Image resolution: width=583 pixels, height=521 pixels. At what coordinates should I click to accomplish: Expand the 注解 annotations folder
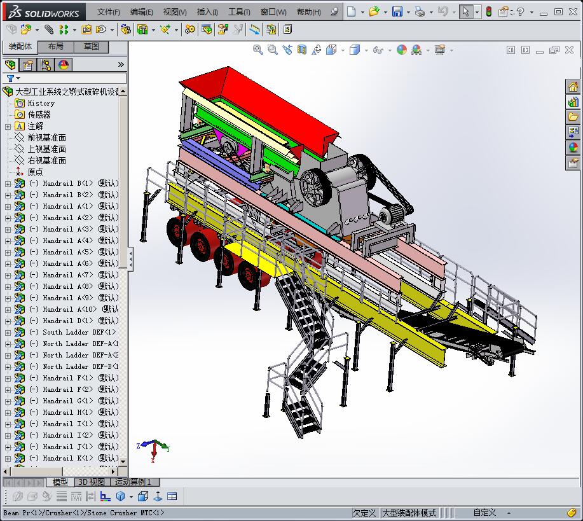pyautogui.click(x=8, y=127)
